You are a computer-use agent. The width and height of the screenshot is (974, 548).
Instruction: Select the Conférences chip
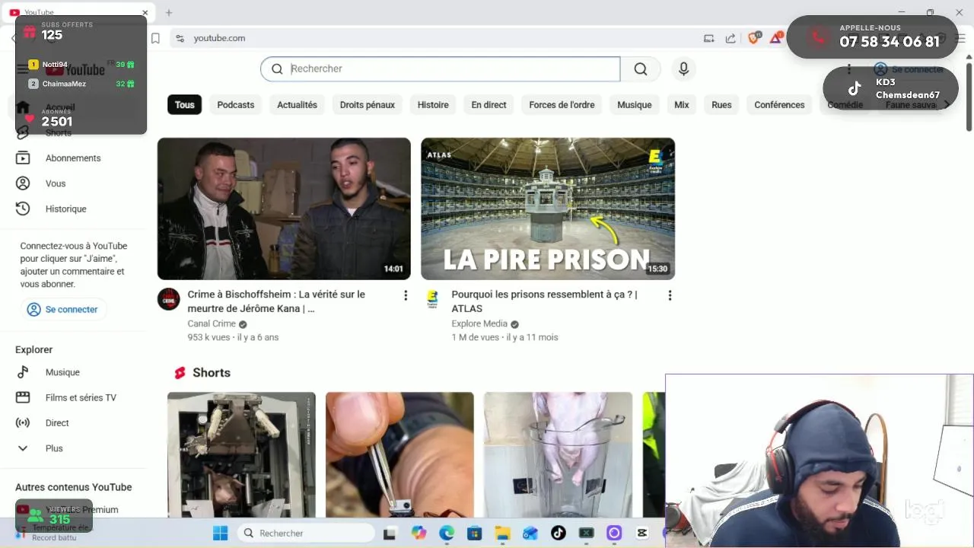[x=779, y=105]
